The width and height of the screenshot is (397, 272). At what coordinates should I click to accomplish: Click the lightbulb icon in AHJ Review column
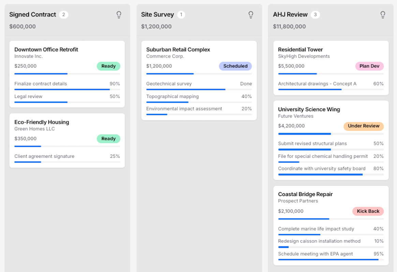pyautogui.click(x=383, y=14)
